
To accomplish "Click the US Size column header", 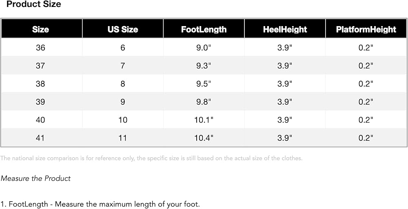I will 123,29.
